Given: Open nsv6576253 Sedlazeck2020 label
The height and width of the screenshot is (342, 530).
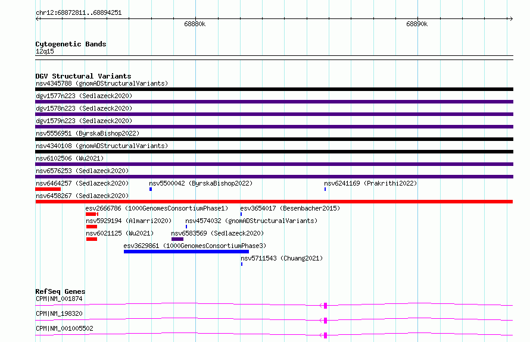Looking at the screenshot, I should pos(82,171).
